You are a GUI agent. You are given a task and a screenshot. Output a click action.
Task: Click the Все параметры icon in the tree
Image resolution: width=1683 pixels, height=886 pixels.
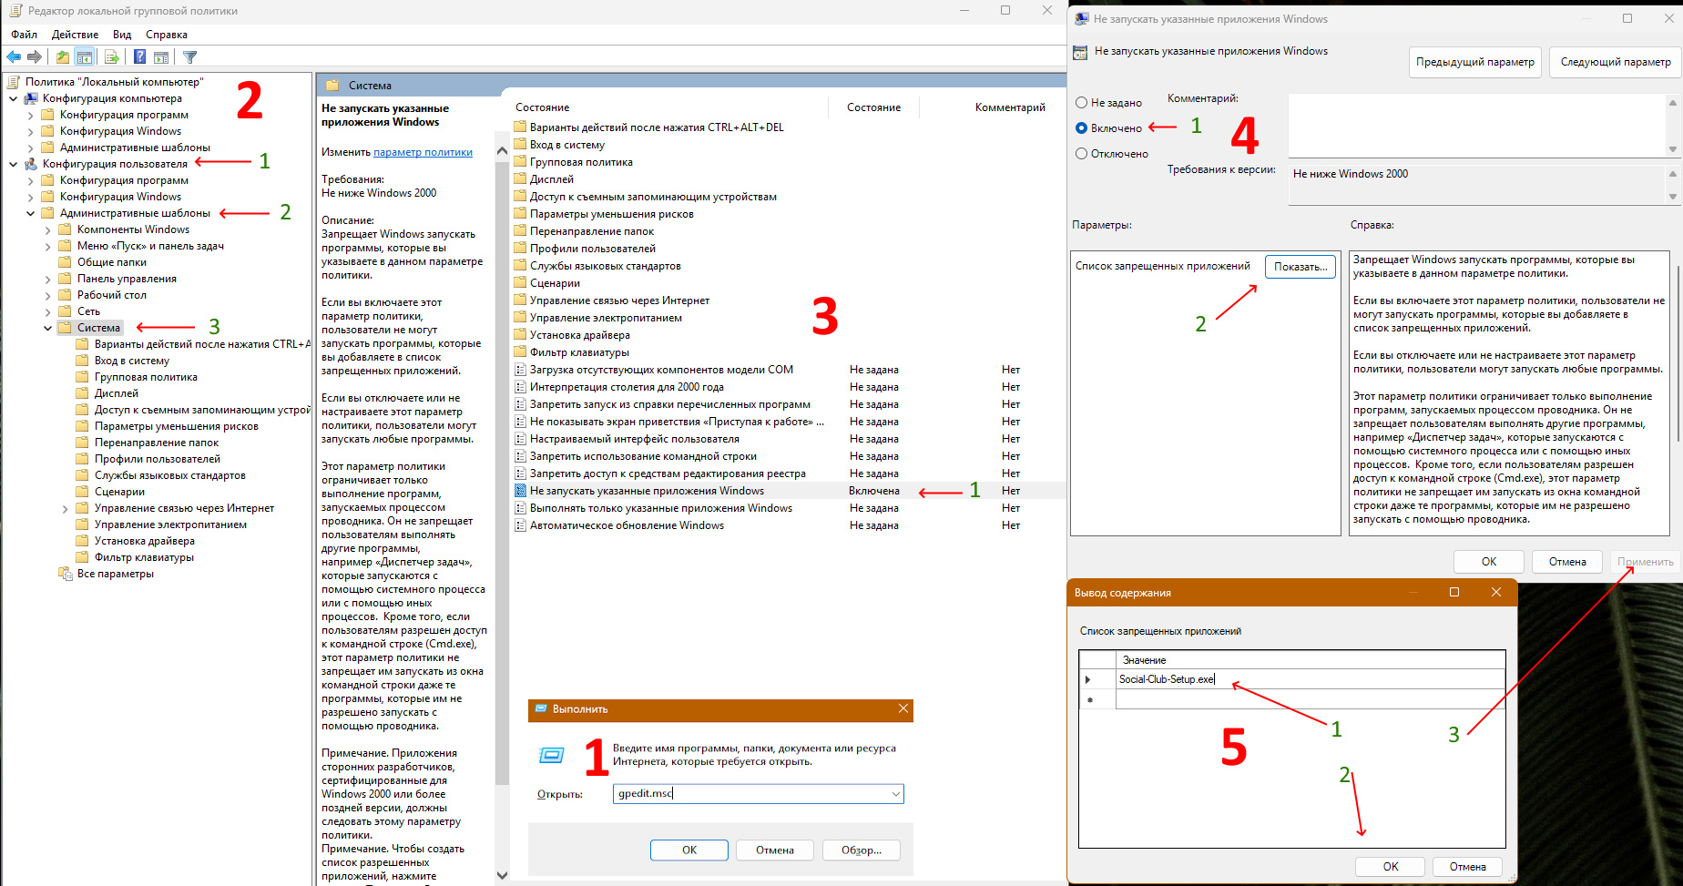pyautogui.click(x=66, y=574)
